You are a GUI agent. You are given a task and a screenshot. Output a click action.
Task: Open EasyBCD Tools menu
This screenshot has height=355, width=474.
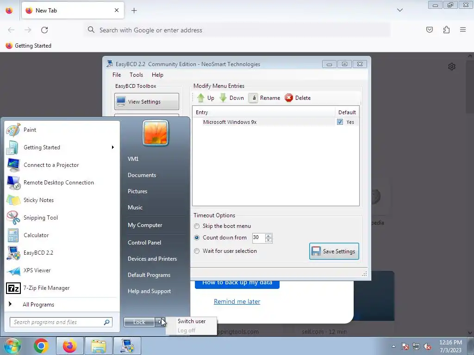tap(137, 75)
